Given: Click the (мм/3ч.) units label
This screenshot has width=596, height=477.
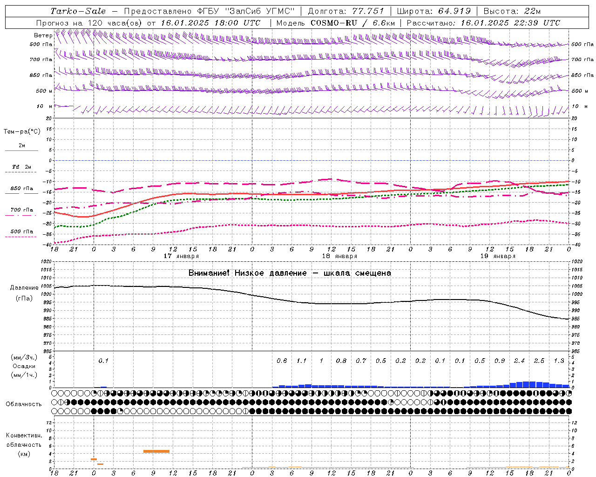Looking at the screenshot, I should [24, 357].
